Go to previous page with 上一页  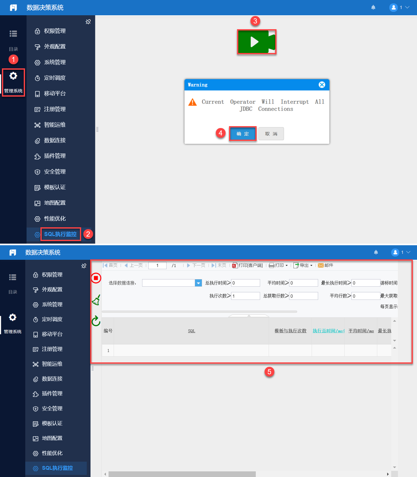click(133, 265)
